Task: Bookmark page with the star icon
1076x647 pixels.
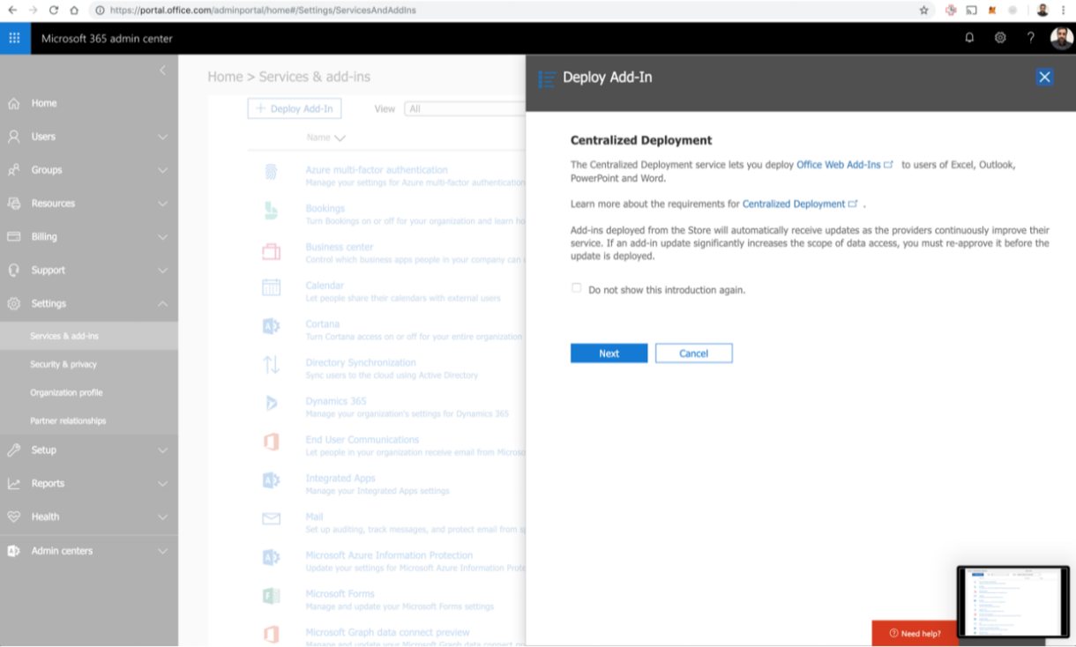Action: point(923,11)
